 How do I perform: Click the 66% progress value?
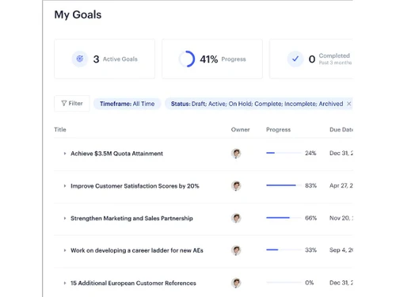(x=310, y=218)
